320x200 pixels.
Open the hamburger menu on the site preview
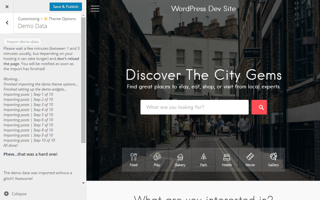(x=95, y=9)
